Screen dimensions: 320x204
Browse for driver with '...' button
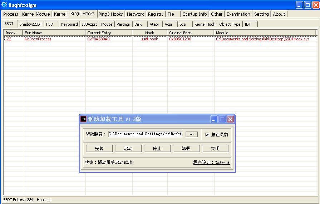191,134
